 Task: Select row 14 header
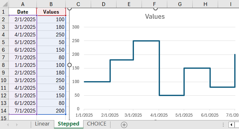4,111
